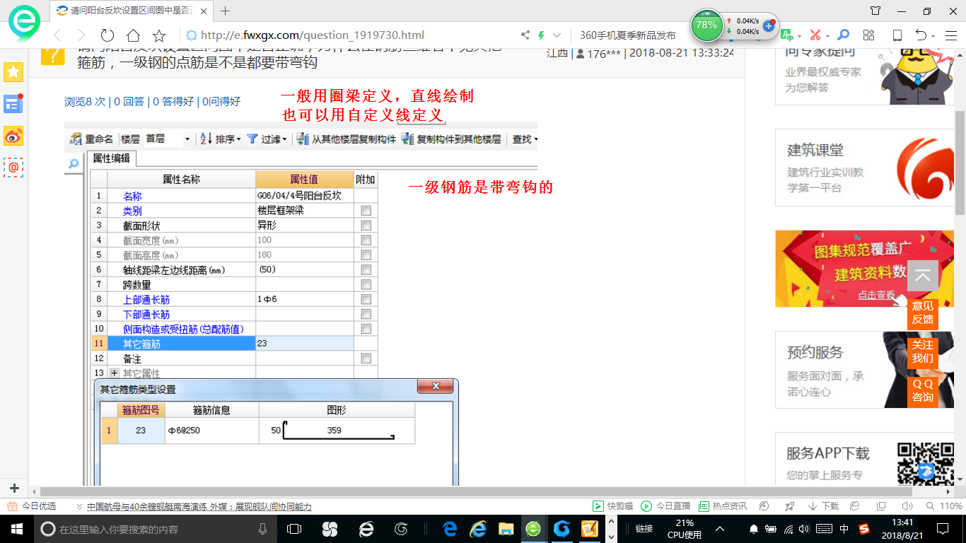Open 热点资讯 in the status bar
This screenshot has height=543, width=966.
point(723,506)
